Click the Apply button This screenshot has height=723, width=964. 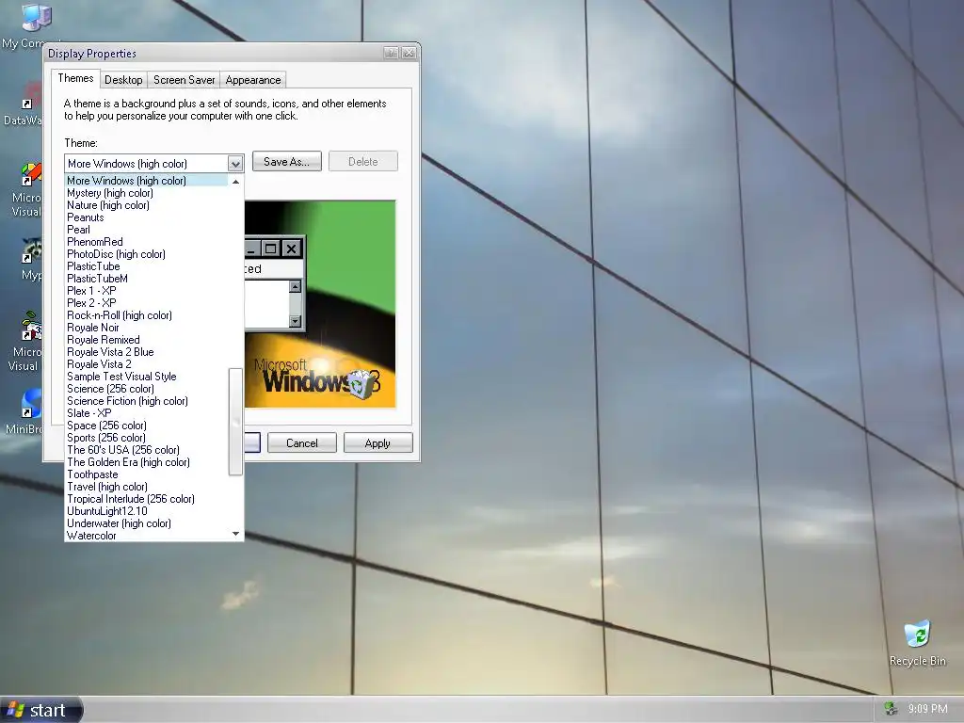(x=378, y=442)
